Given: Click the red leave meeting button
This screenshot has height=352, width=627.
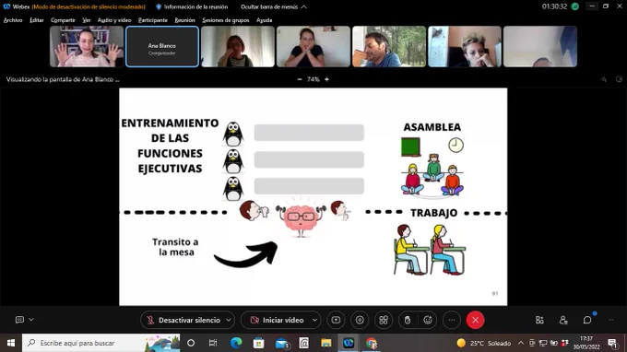Looking at the screenshot, I should (x=475, y=320).
